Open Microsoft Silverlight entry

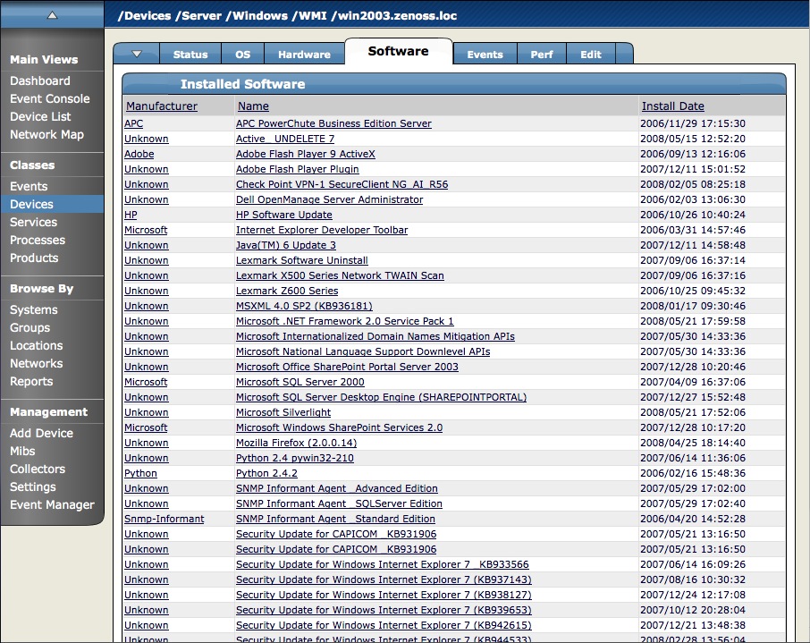pos(283,412)
